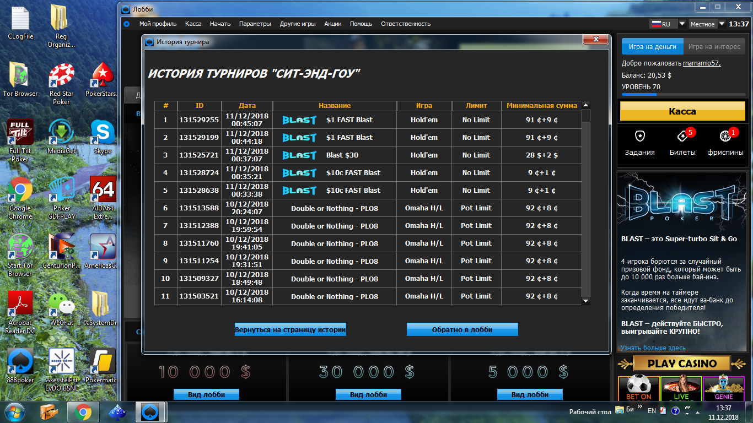Click the Название column header

[x=335, y=106]
